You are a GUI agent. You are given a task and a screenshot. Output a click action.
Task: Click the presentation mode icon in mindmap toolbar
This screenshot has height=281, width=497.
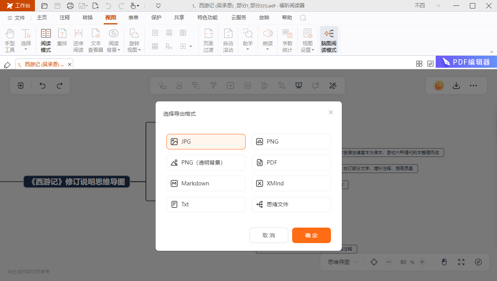[298, 86]
